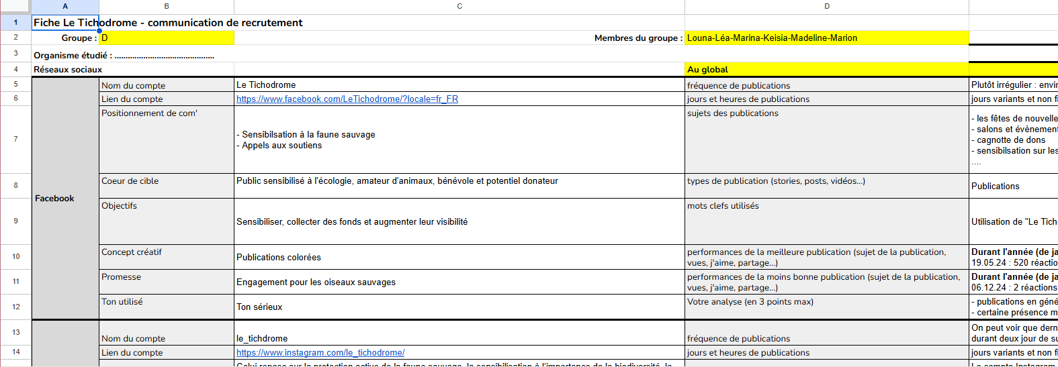1058x367 pixels.
Task: Click the blue fill handle of selected cell
Action: 99,31
